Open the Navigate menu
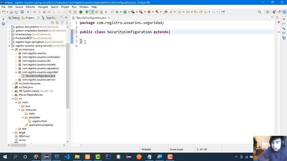Viewport: 287px width, 161px height. 43,7
